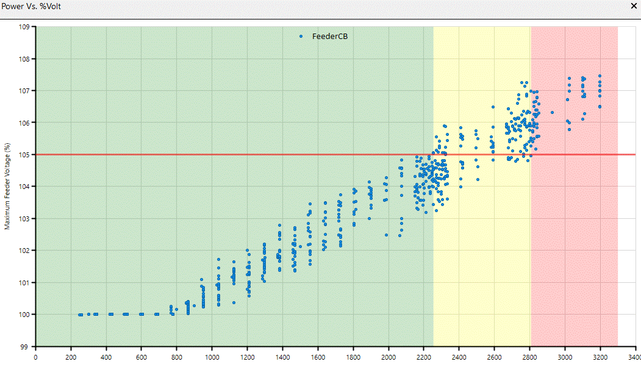This screenshot has width=641, height=367.
Task: Select the isolated point near 2000 at 102.5%
Action: point(386,235)
